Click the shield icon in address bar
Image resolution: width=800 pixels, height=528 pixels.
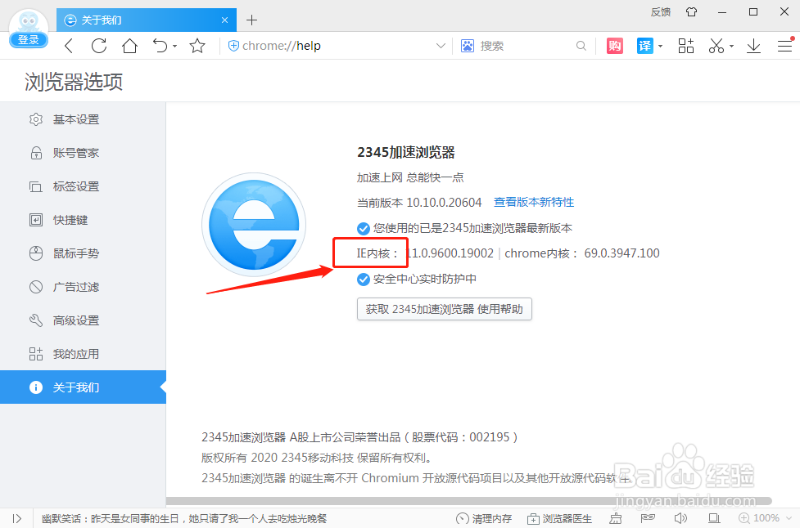(233, 46)
